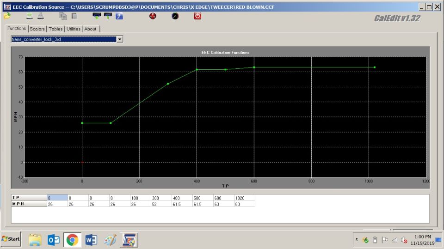Click the red power button icon

click(197, 16)
